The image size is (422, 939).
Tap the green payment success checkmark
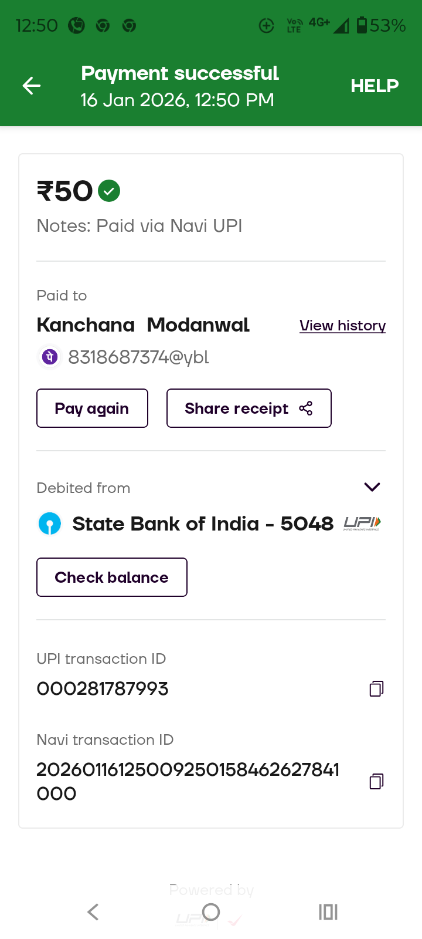[x=109, y=191]
